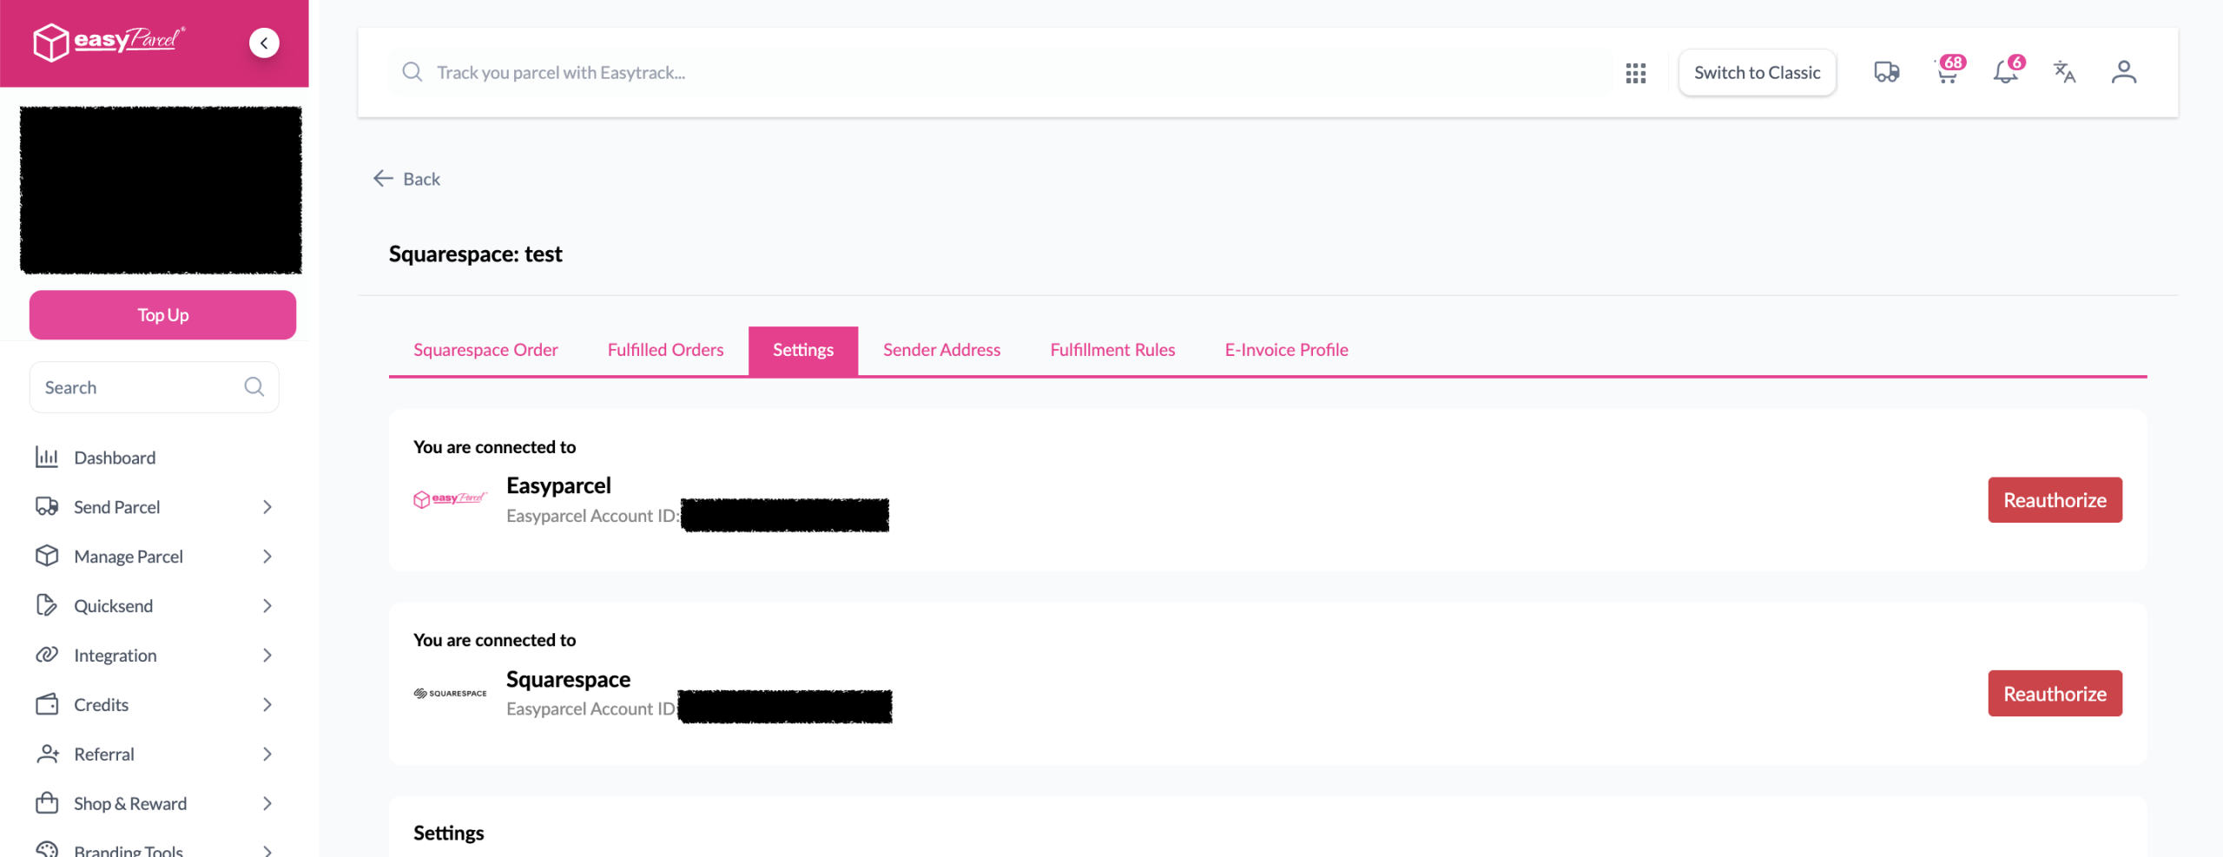Open Dashboard from the sidebar
The image size is (2223, 857).
115,458
